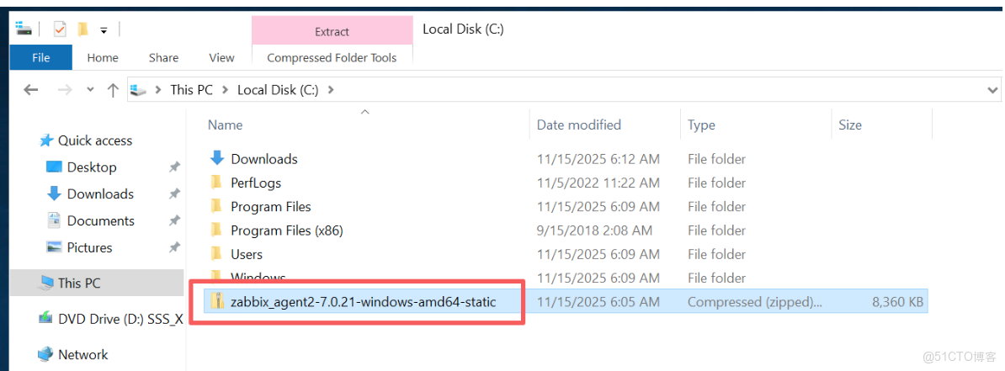Image resolution: width=1005 pixels, height=371 pixels.
Task: Open the Customize Quick Access Toolbar dropdown
Action: pyautogui.click(x=104, y=30)
